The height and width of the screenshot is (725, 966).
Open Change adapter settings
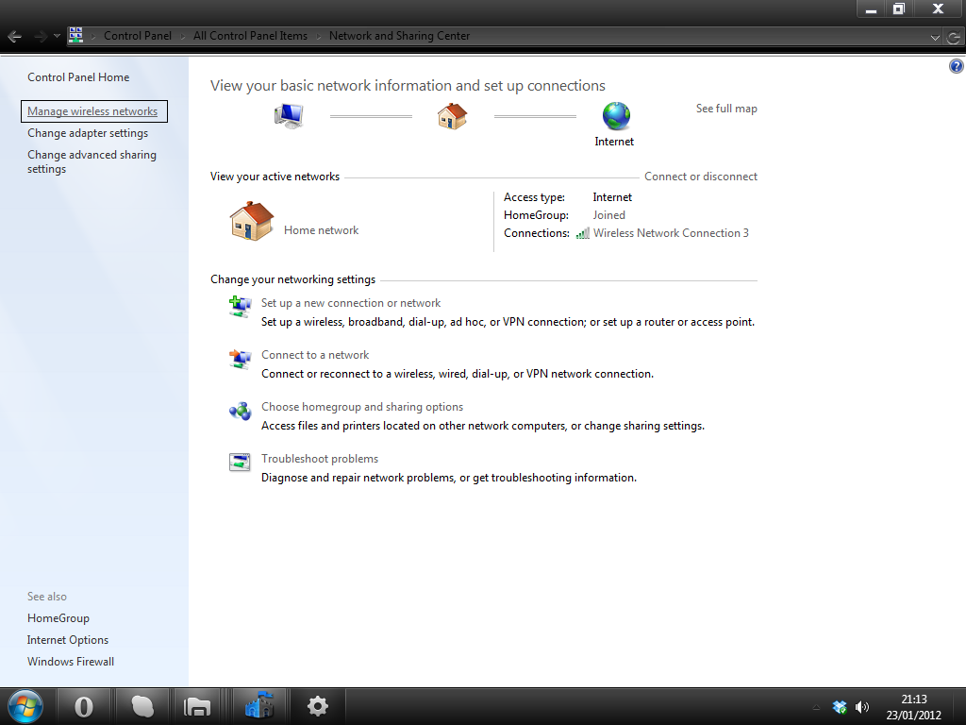click(x=88, y=133)
